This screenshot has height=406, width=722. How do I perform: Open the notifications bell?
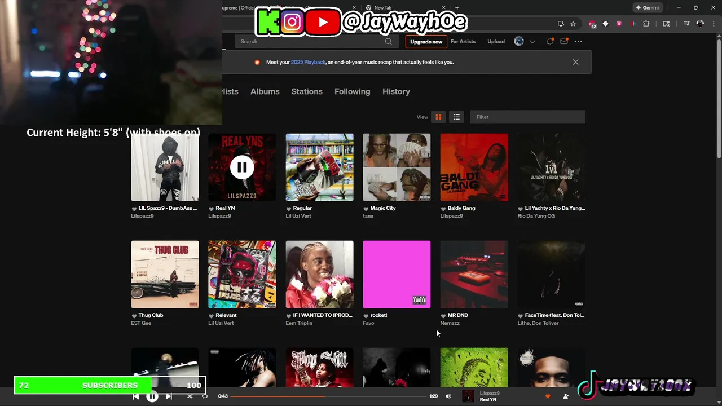[x=549, y=41]
